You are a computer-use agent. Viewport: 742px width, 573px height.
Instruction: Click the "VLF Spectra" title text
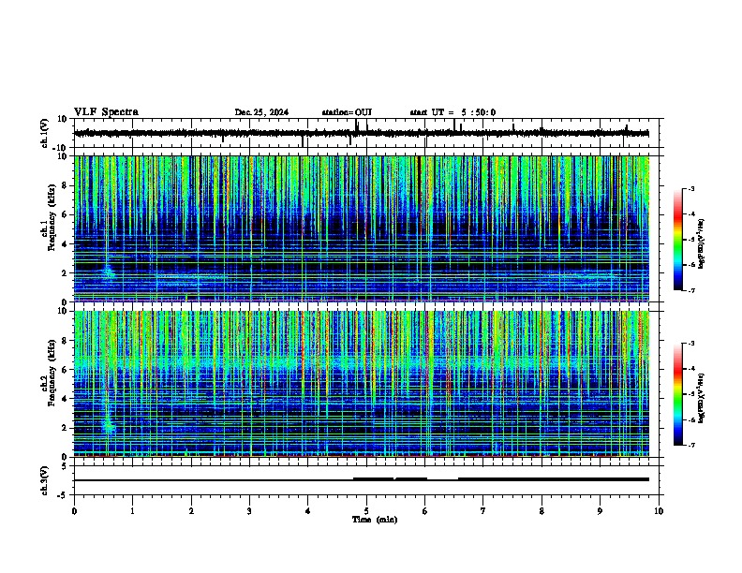106,111
